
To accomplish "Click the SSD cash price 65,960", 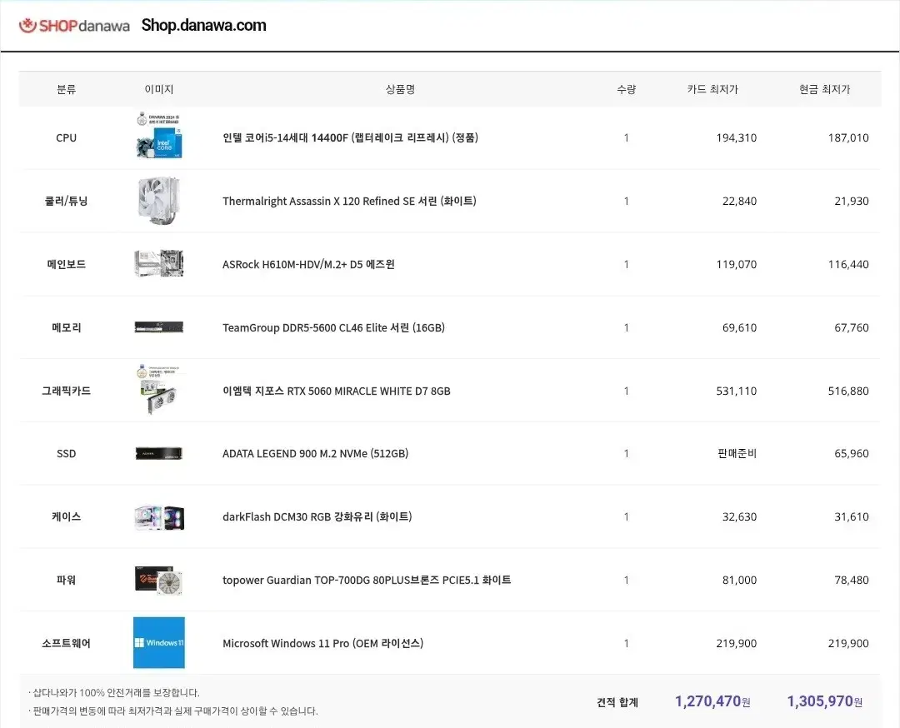I will pos(851,453).
